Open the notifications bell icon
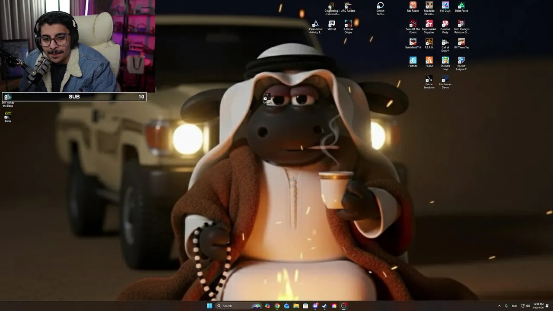 pyautogui.click(x=547, y=306)
